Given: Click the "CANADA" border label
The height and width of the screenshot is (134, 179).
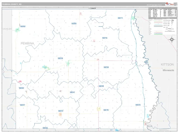Looking at the screenshot, I should pos(93,8).
